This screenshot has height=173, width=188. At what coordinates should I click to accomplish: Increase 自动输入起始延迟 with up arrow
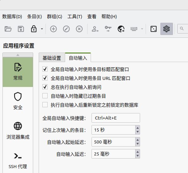(x=138, y=140)
